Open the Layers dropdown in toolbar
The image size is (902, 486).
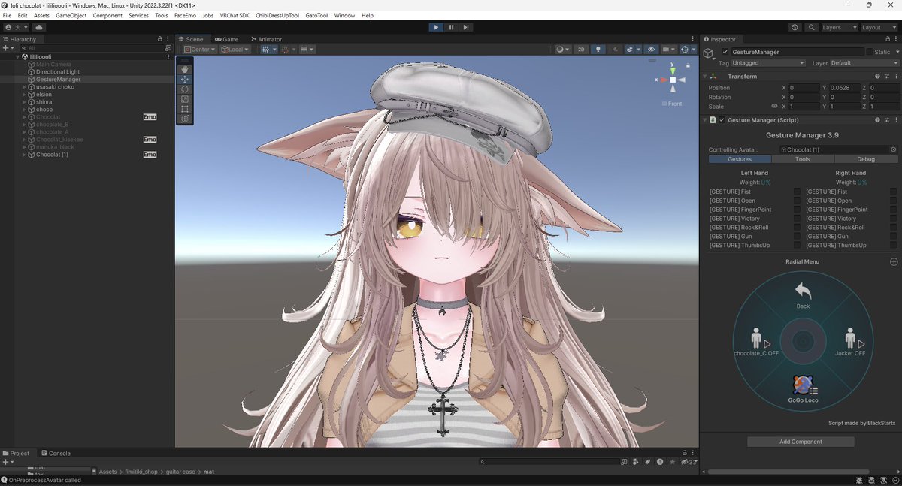[x=839, y=27]
